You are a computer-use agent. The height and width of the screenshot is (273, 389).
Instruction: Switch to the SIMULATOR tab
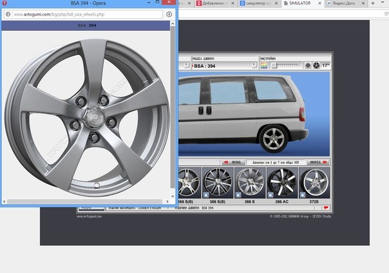pyautogui.click(x=299, y=3)
